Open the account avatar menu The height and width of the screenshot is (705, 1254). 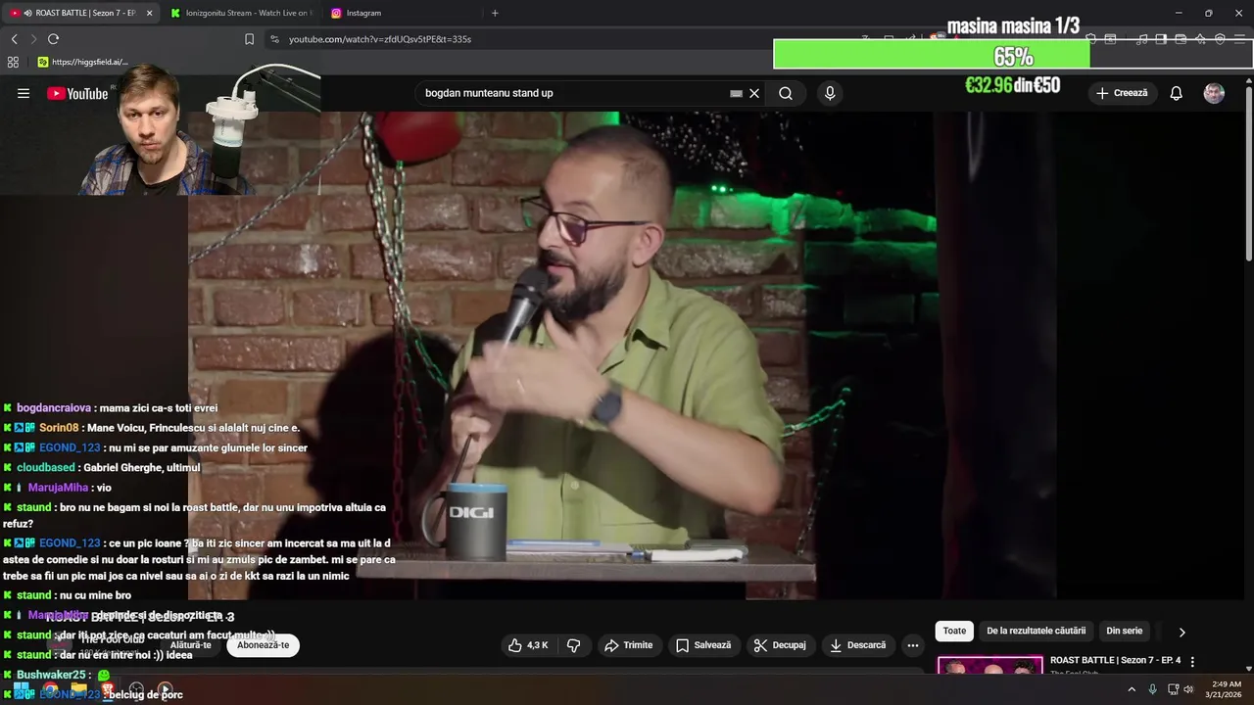[x=1214, y=93]
